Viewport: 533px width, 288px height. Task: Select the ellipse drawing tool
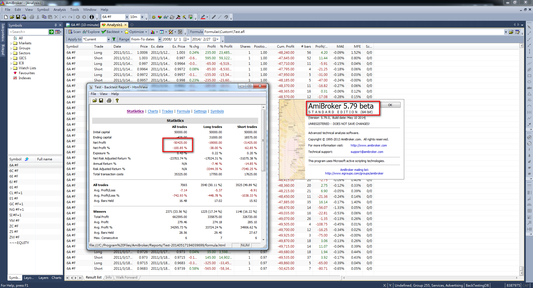click(529, 82)
